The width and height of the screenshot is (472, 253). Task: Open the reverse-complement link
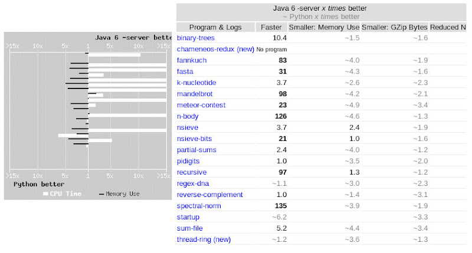[x=210, y=195]
